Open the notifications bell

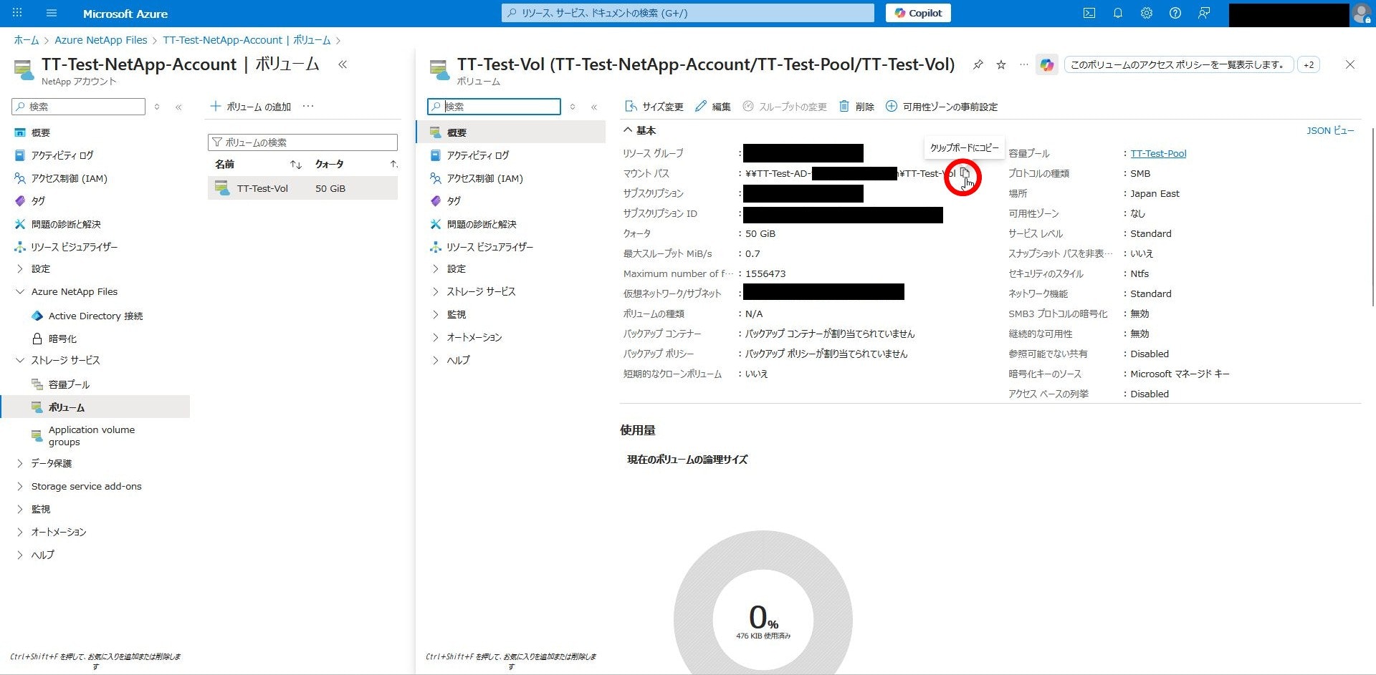[1118, 13]
